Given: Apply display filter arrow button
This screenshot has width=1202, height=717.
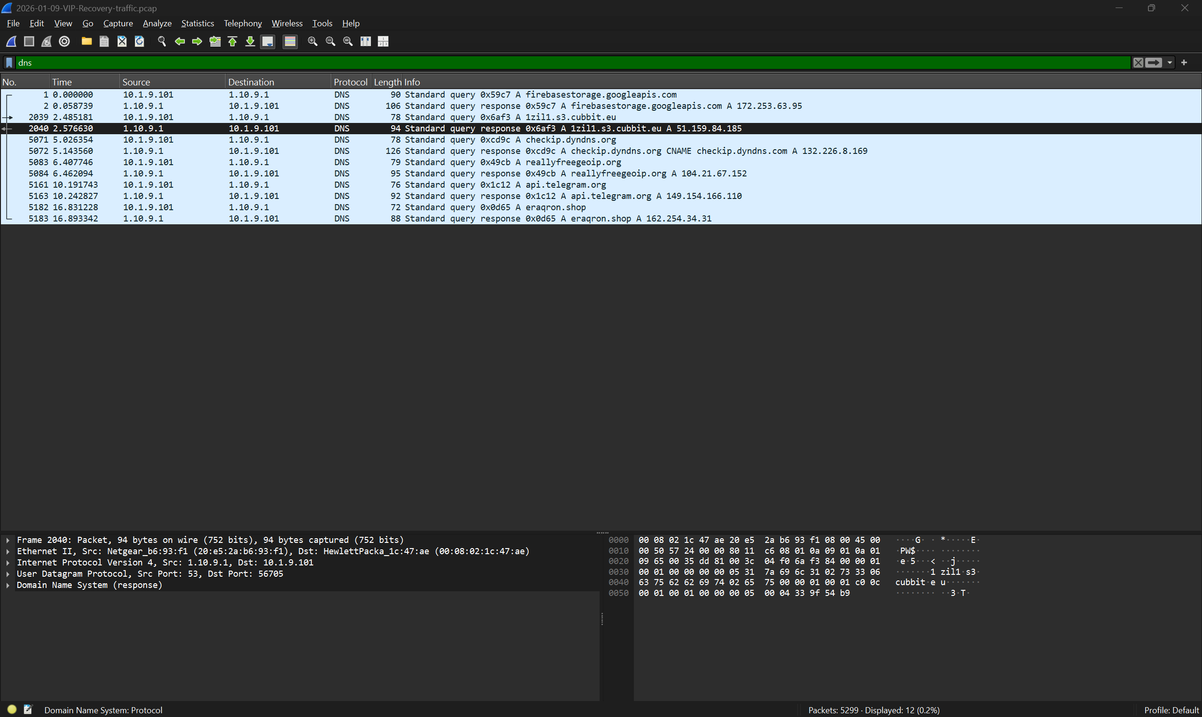Looking at the screenshot, I should click(1154, 62).
